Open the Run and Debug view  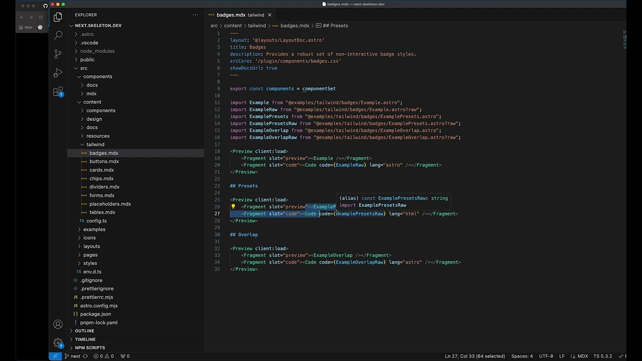point(58,73)
